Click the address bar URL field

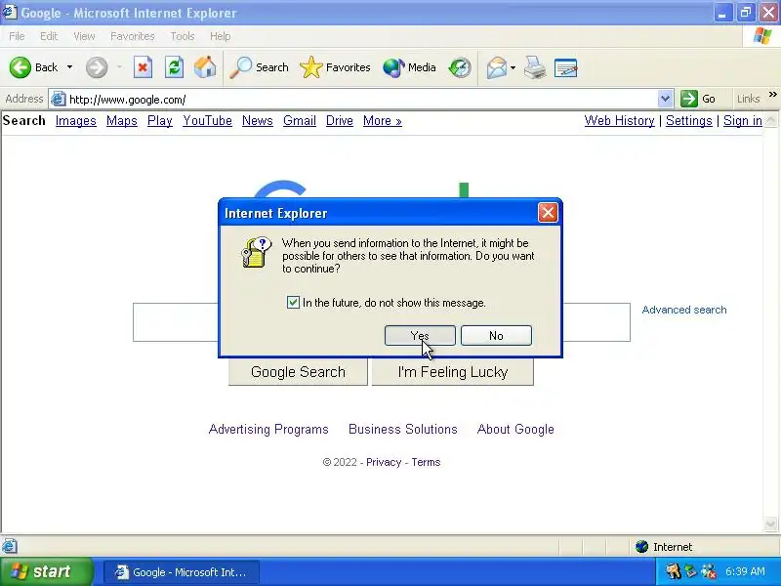pos(361,100)
